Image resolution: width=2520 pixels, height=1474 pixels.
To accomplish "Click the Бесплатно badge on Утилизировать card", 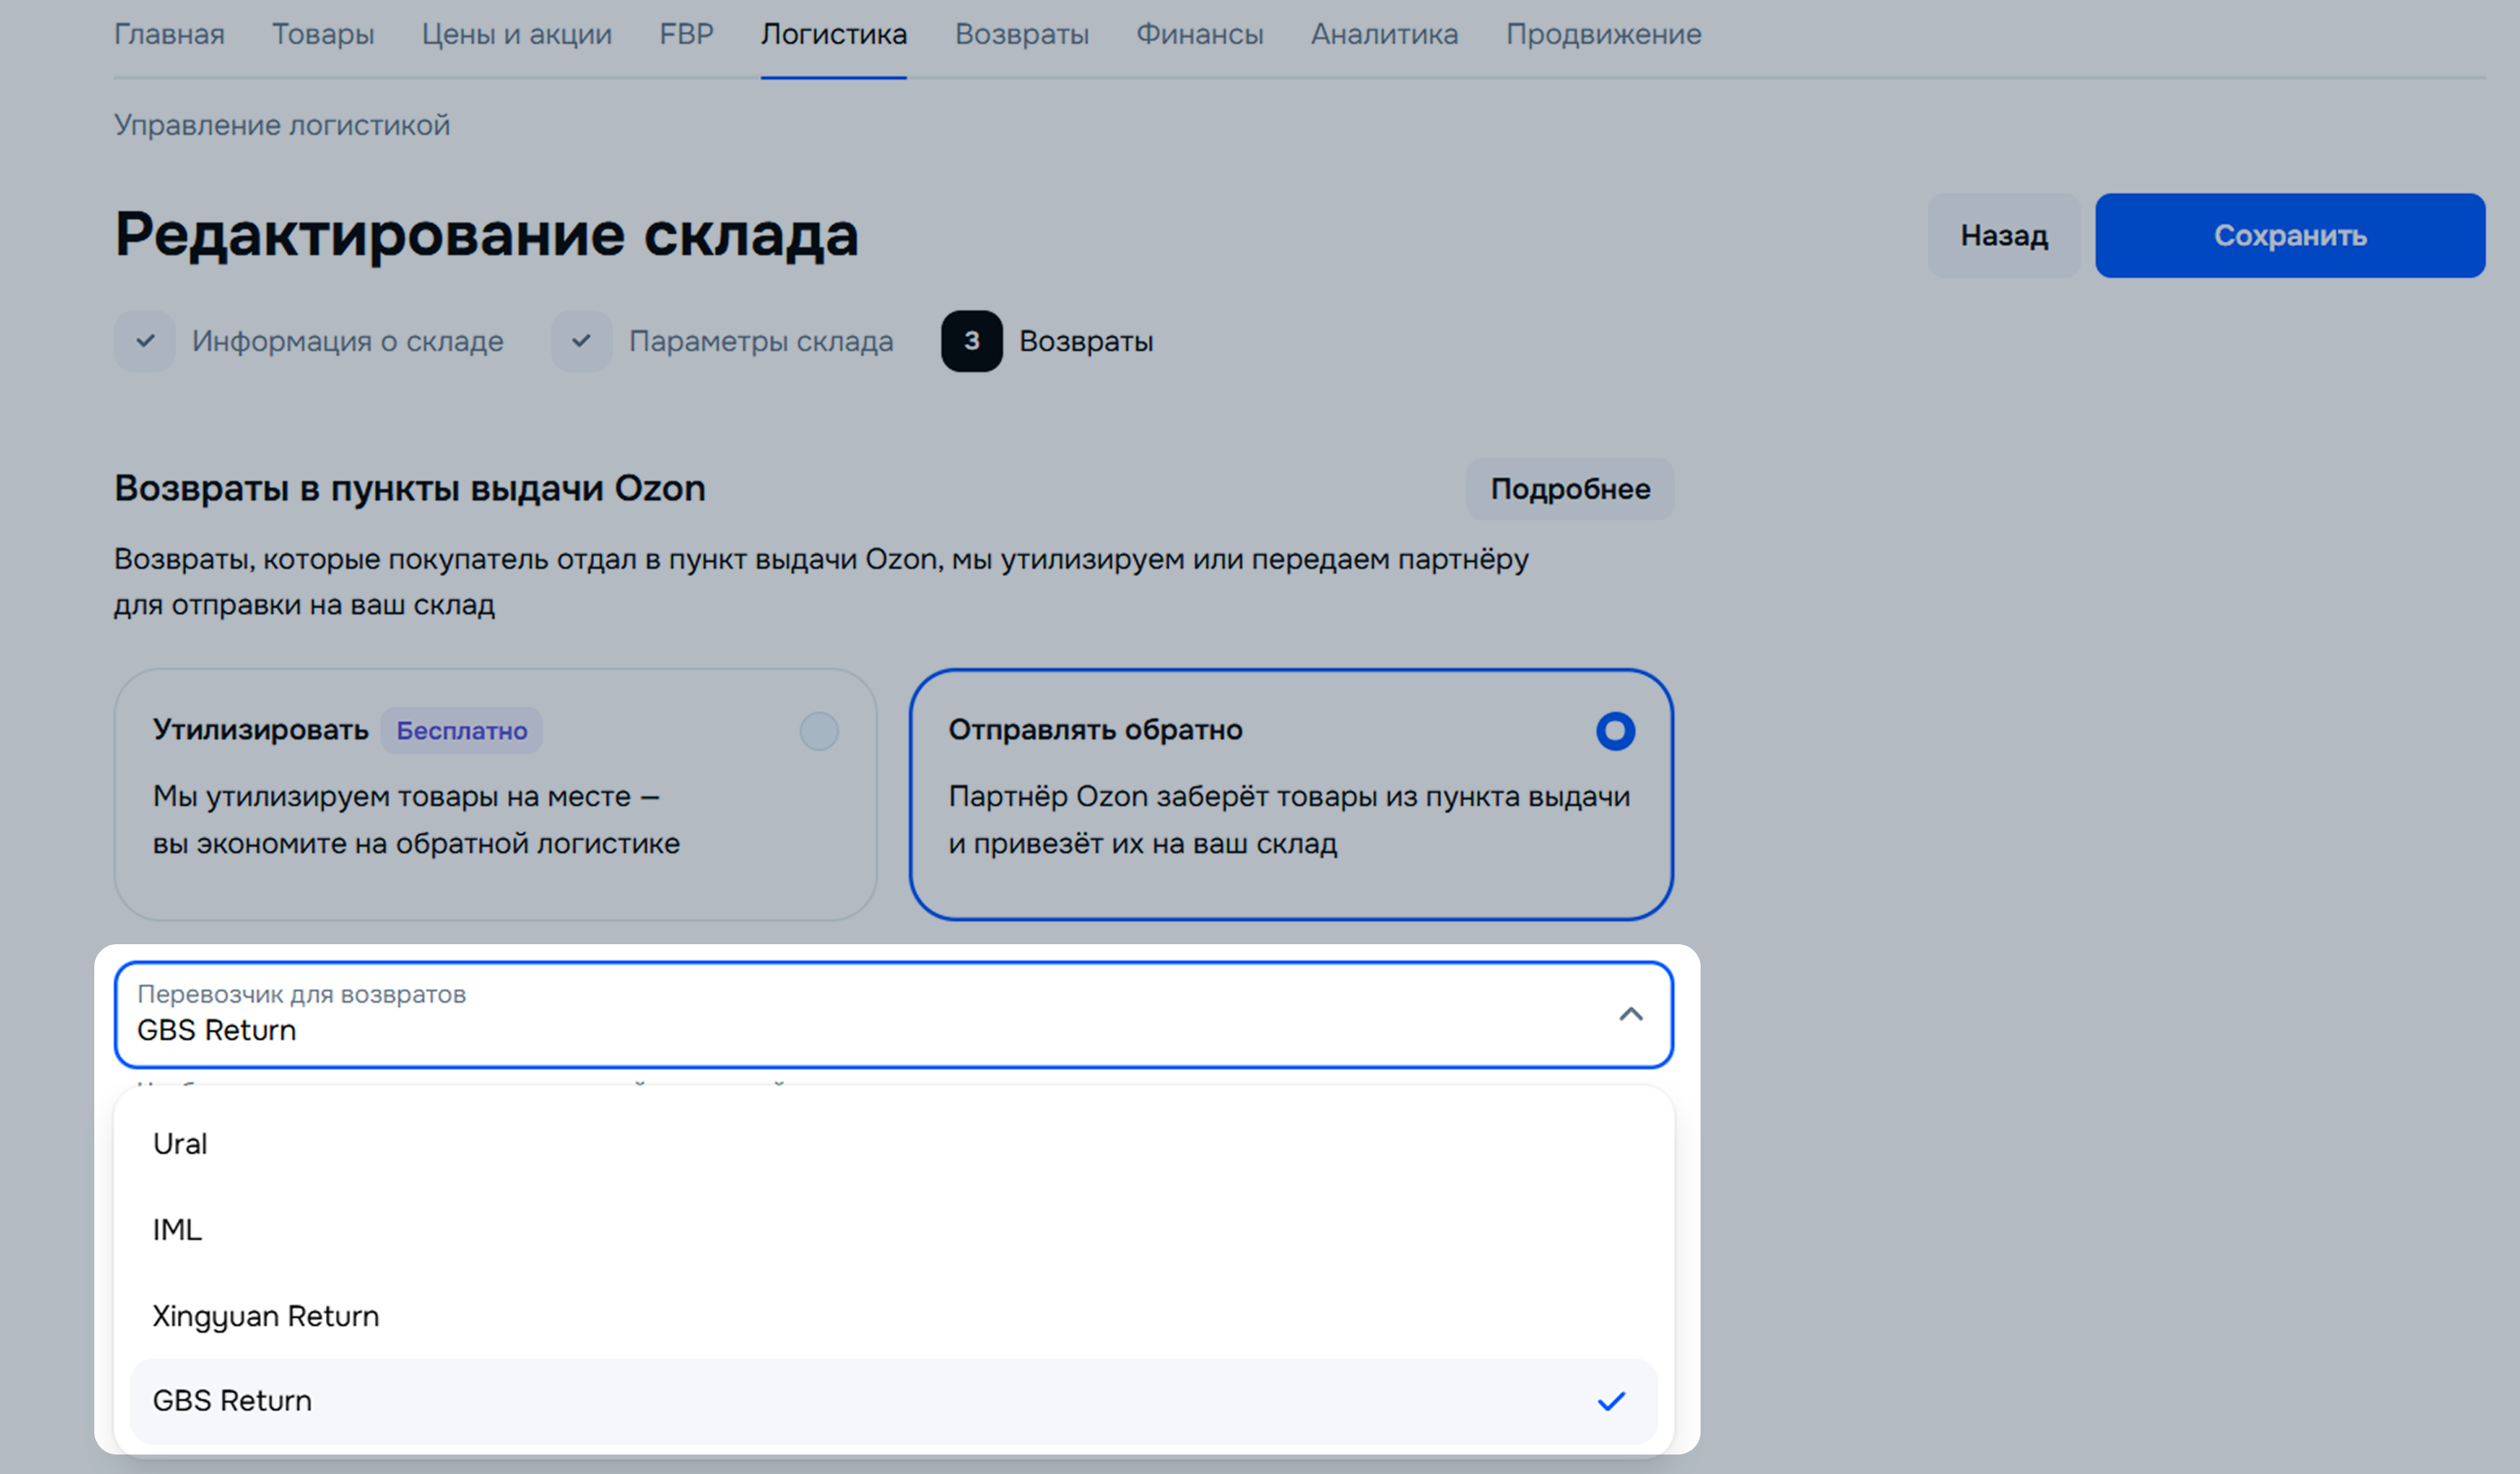I will click(x=461, y=730).
